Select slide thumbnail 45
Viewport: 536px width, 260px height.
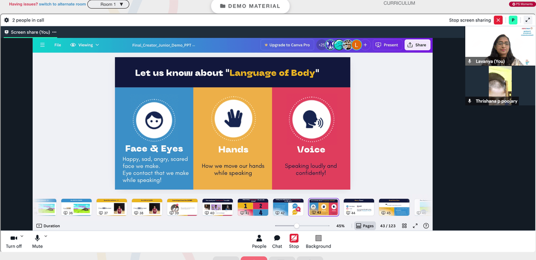[x=394, y=207]
